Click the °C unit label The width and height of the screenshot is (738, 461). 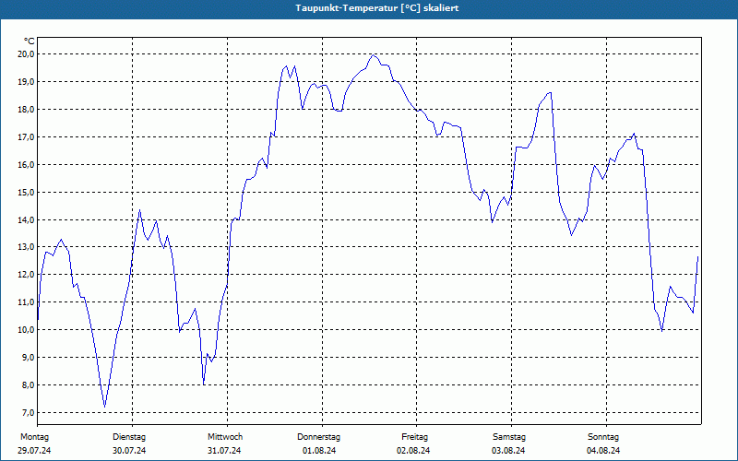point(30,41)
